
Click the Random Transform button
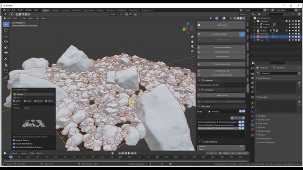click(x=221, y=52)
